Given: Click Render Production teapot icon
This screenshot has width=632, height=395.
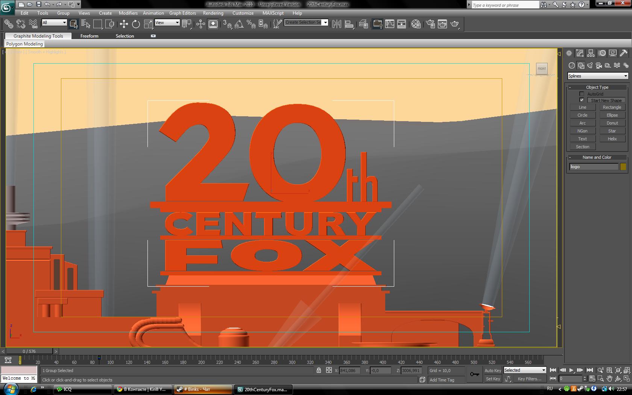Looking at the screenshot, I should click(455, 24).
